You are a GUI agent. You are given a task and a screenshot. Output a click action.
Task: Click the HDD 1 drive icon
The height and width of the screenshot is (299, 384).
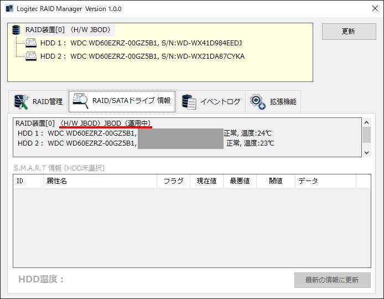[31, 43]
